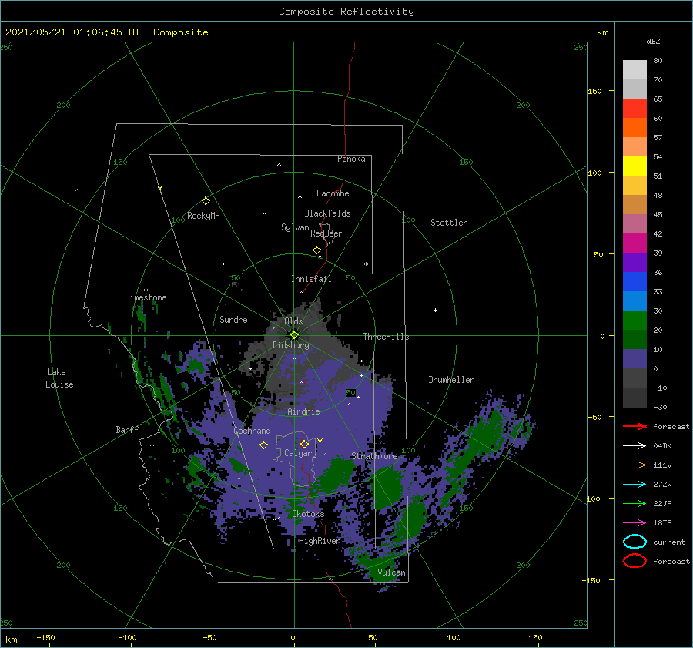Click yellow diamond marker under Cochrane
Viewport: 693px width, 648px height.
pyautogui.click(x=263, y=445)
